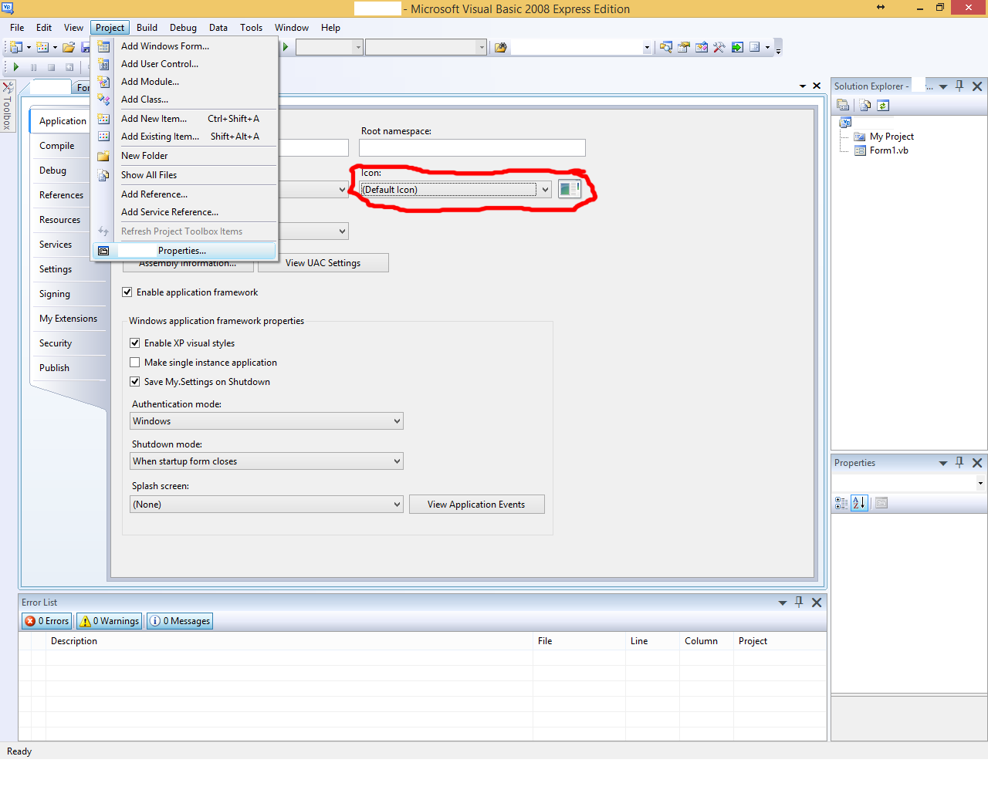Pin the Solution Explorer panel

click(x=959, y=86)
